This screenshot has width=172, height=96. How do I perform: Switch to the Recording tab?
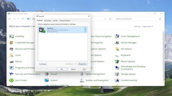(x=48, y=21)
